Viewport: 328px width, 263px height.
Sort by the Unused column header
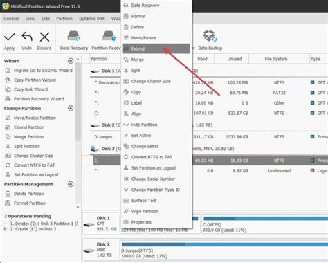(x=232, y=59)
